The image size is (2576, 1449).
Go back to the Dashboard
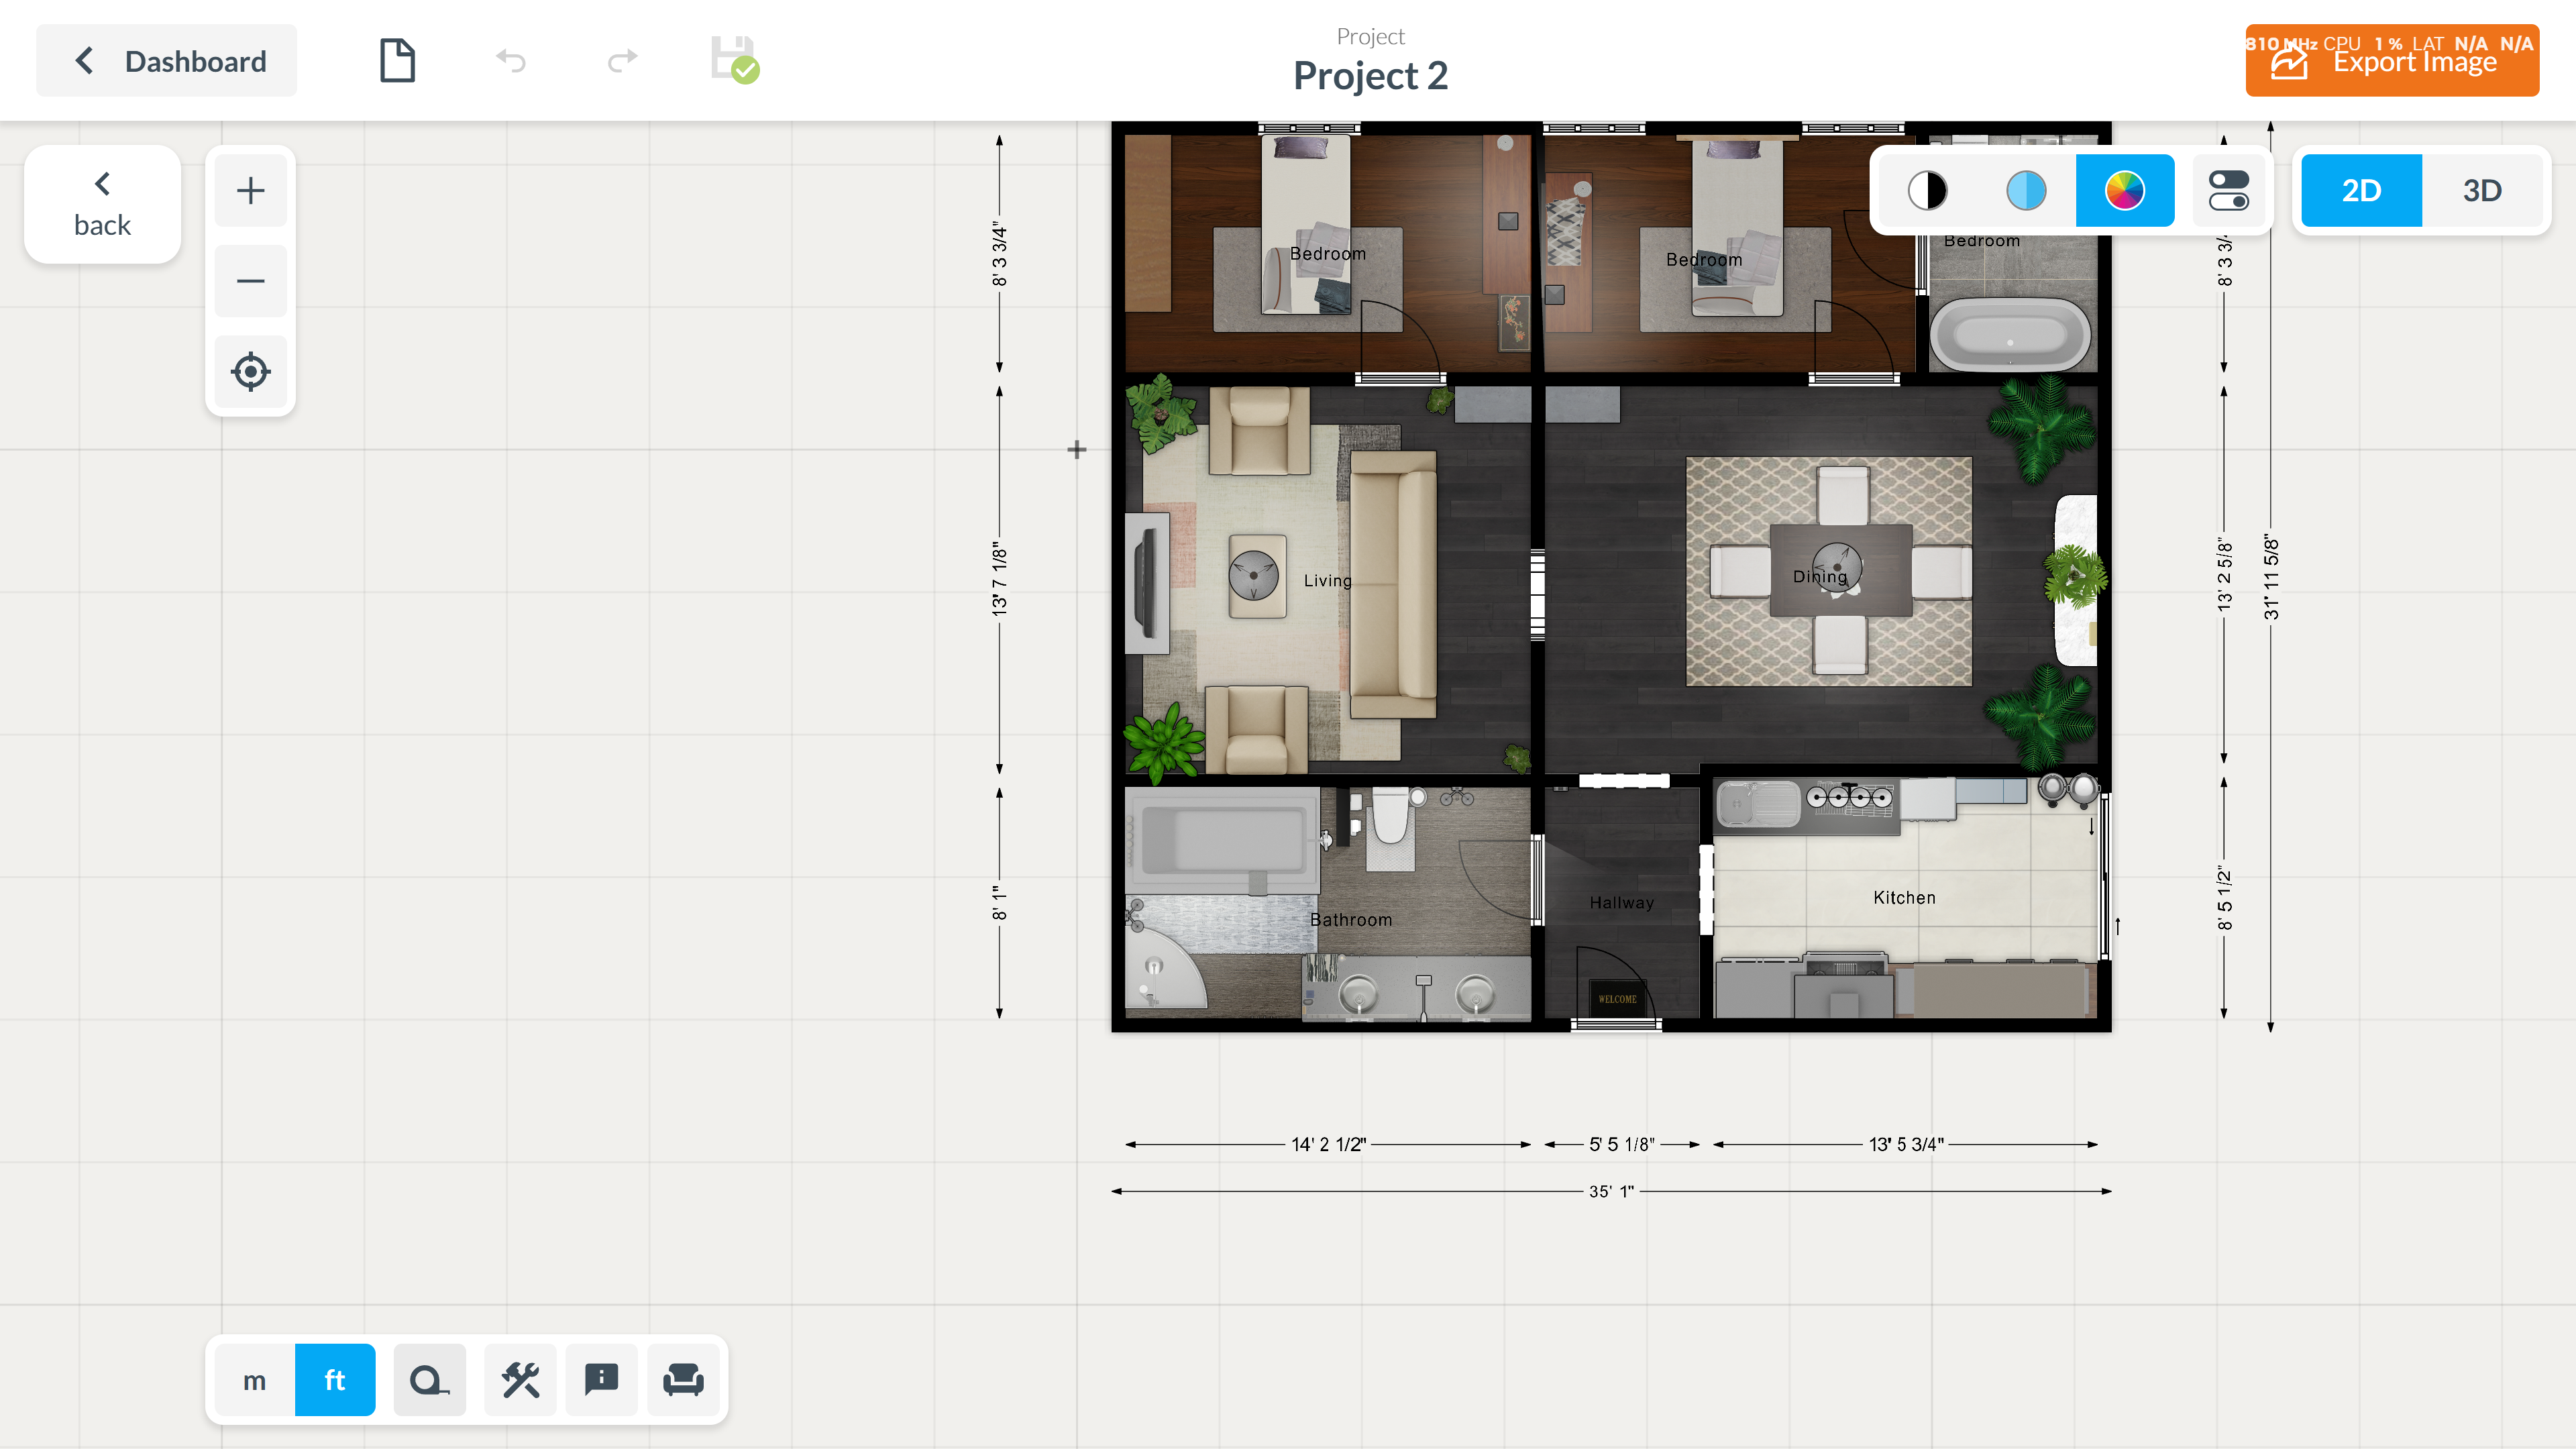(167, 61)
